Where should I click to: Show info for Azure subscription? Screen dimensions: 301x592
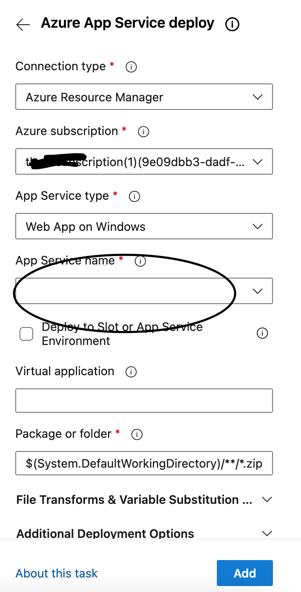coord(144,132)
